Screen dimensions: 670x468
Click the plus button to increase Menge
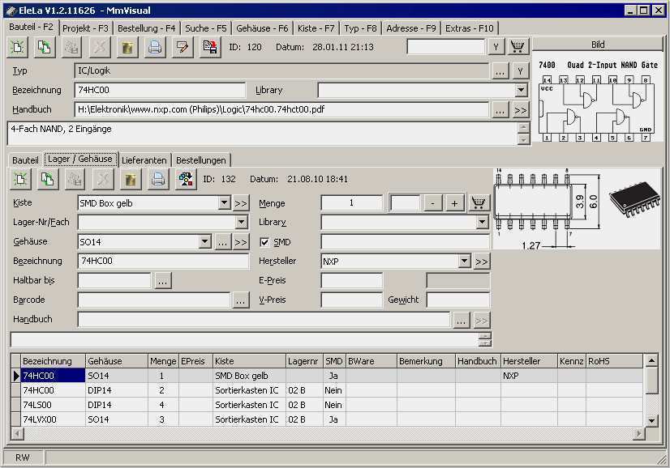(x=454, y=203)
